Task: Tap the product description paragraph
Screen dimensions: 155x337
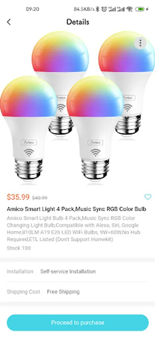Action: click(73, 229)
